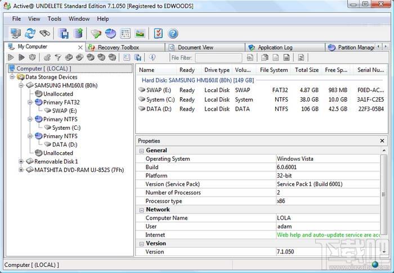Open the Window menu

coord(79,19)
